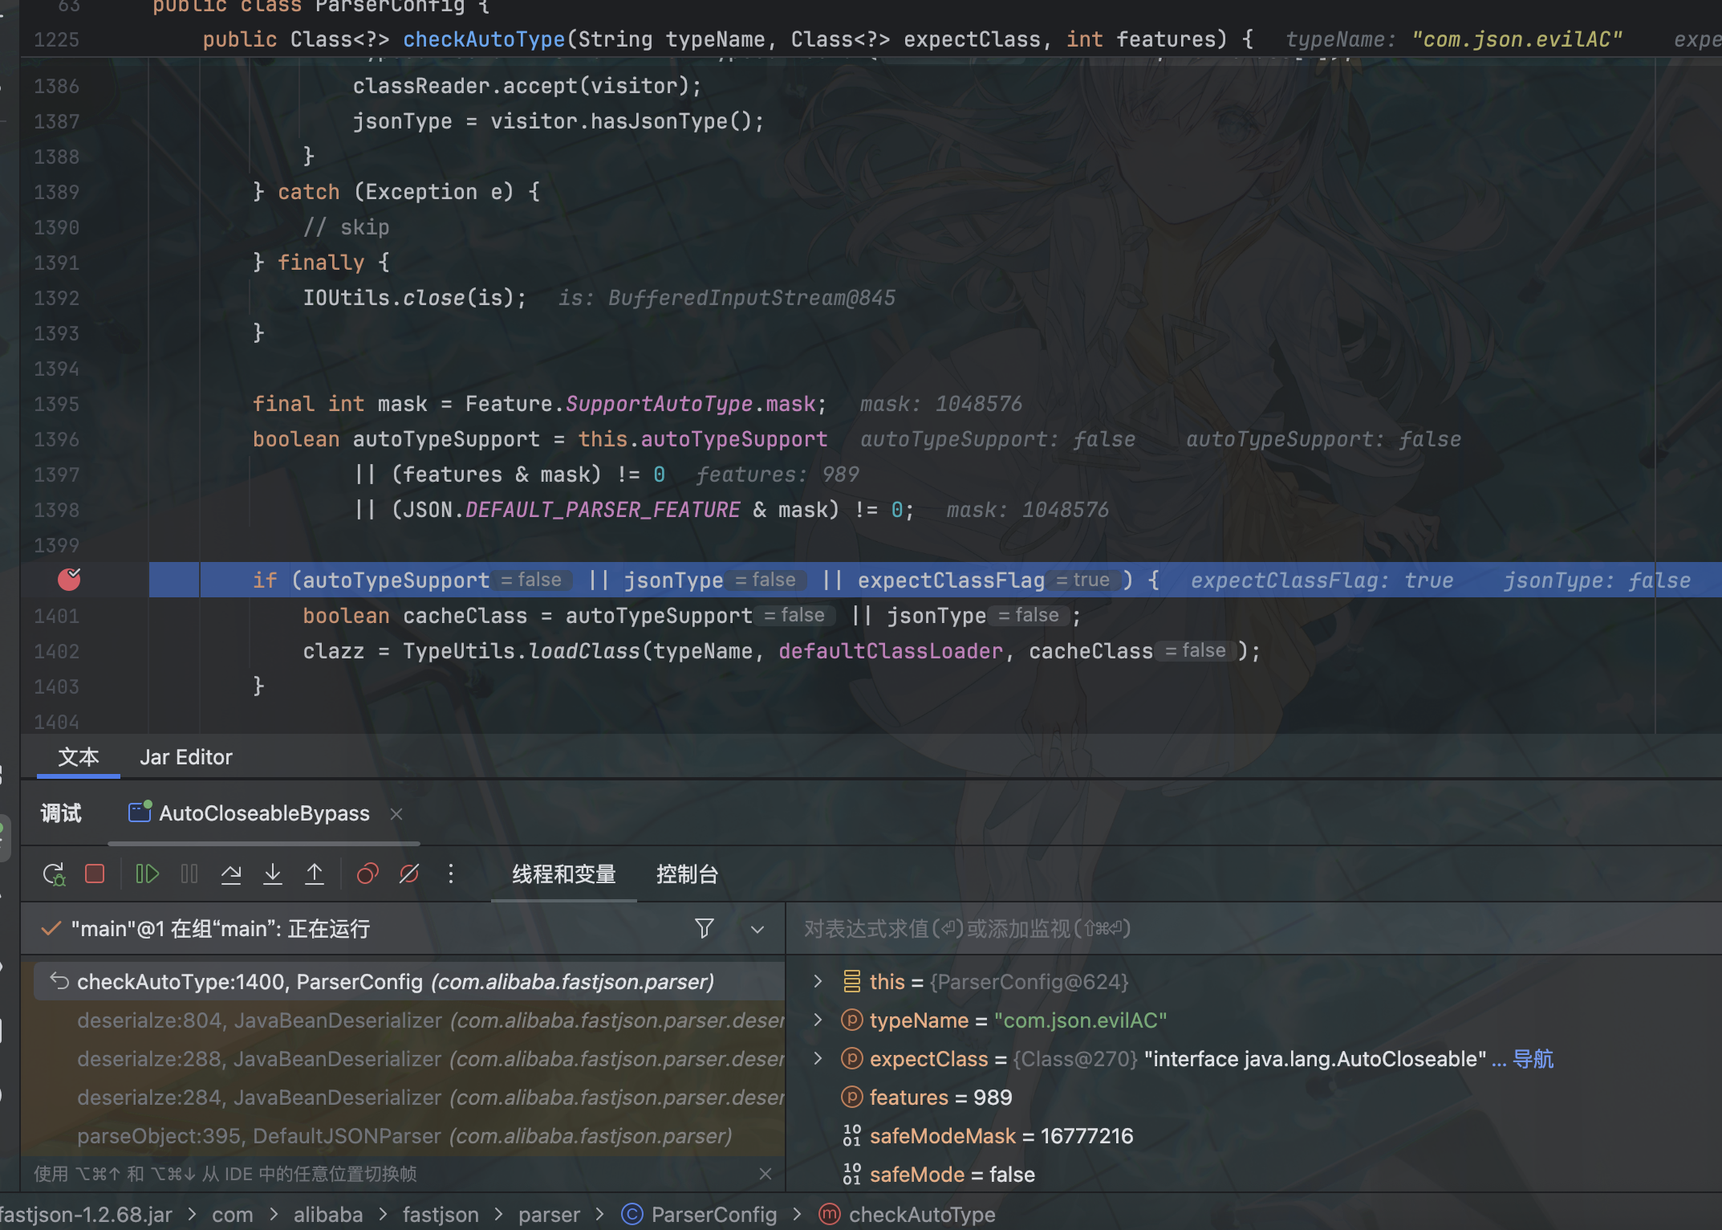Image resolution: width=1722 pixels, height=1230 pixels.
Task: Click the Step Out arrow icon
Action: (315, 874)
